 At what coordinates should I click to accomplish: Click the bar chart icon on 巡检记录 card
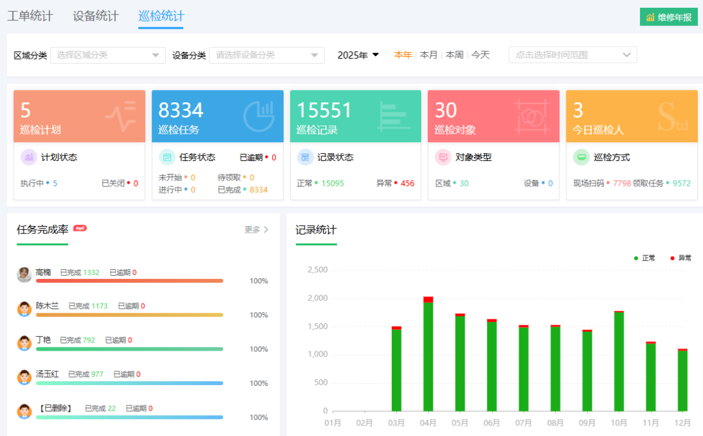tap(394, 117)
